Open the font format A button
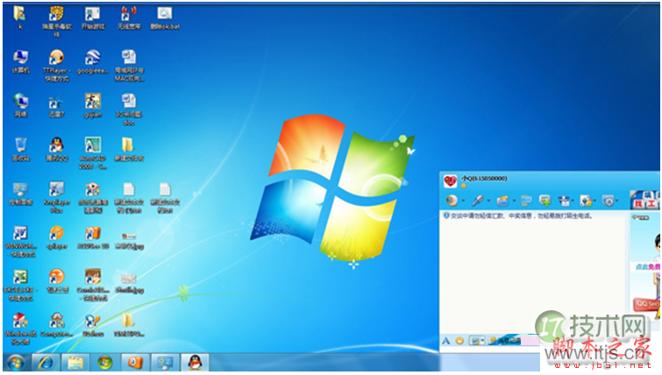Image resolution: width=662 pixels, height=375 pixels. coord(446,340)
